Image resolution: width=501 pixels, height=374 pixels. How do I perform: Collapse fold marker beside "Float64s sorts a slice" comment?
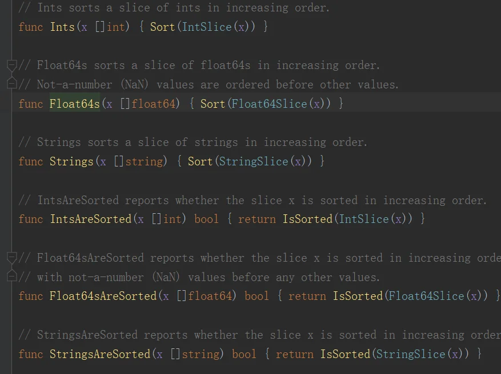pyautogui.click(x=11, y=66)
